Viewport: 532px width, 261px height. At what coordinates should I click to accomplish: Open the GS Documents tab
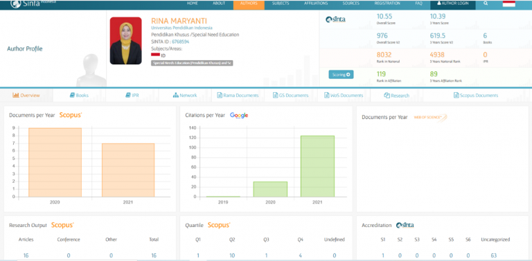click(x=291, y=96)
